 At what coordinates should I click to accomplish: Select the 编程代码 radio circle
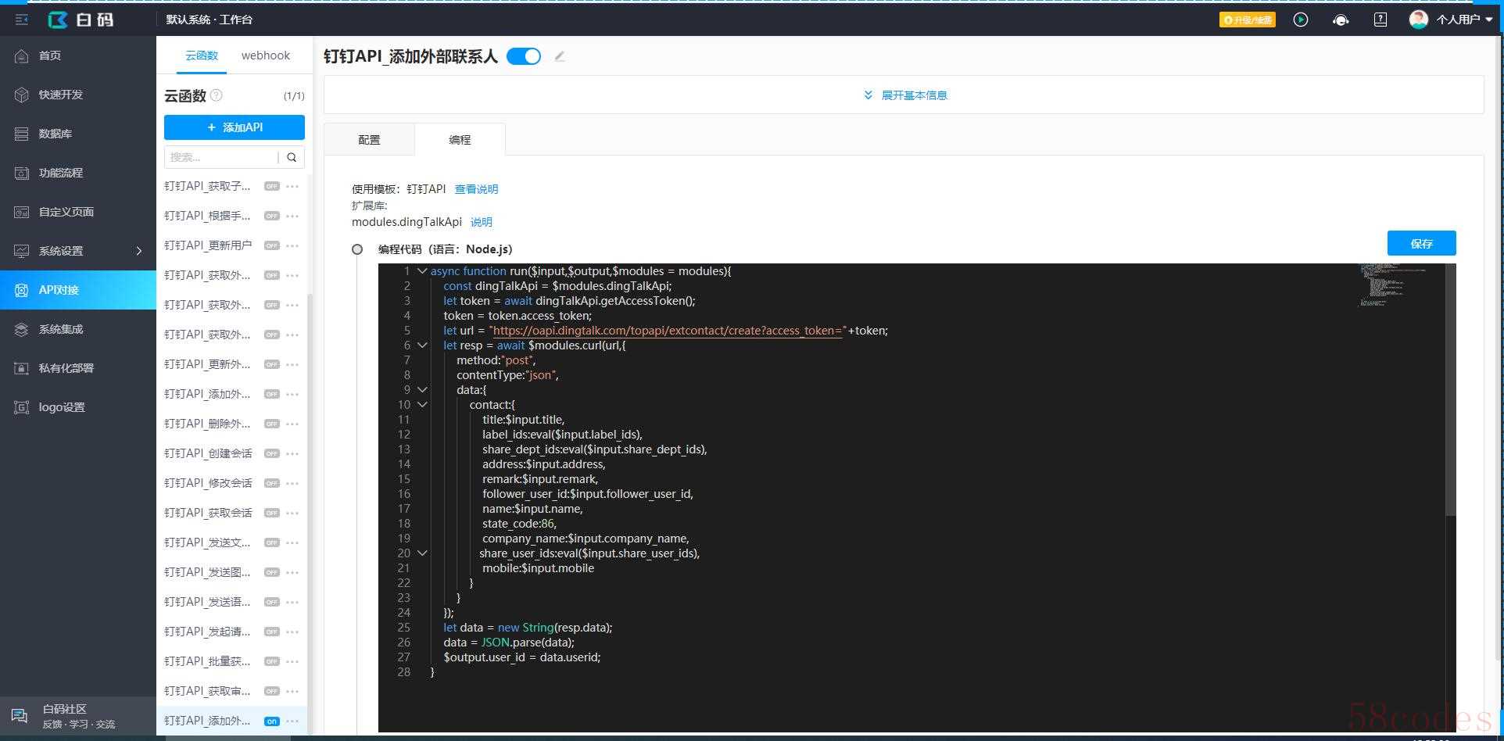[357, 249]
